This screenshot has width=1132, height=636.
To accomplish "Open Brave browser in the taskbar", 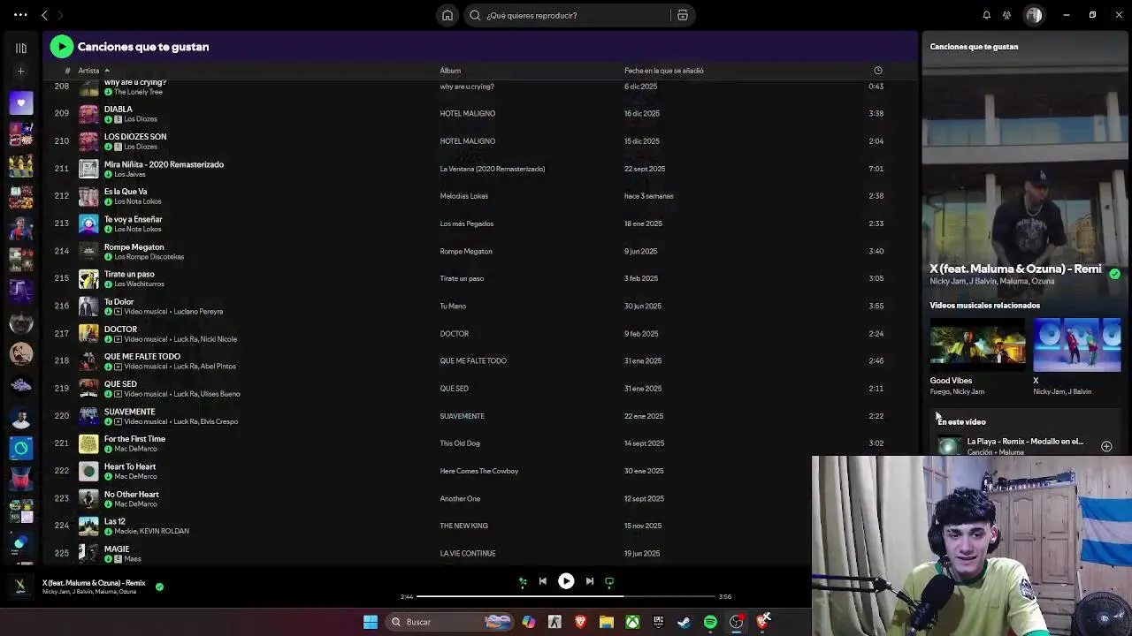I will (x=580, y=622).
